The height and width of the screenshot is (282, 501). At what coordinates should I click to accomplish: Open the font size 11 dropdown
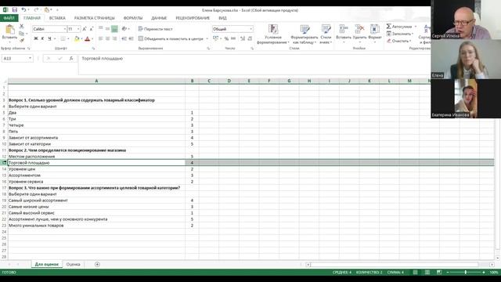[78, 29]
